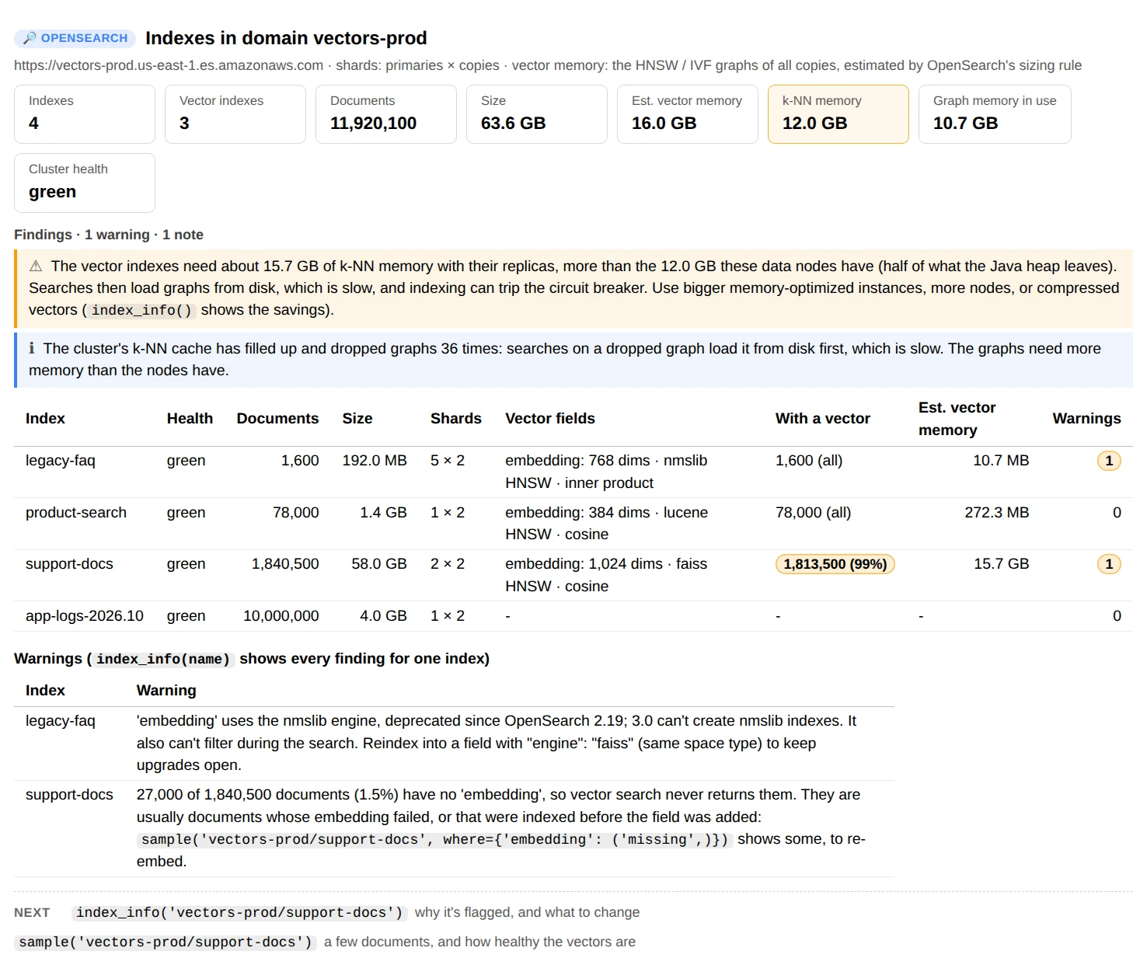Click the Health column header
1147x965 pixels.
[190, 419]
